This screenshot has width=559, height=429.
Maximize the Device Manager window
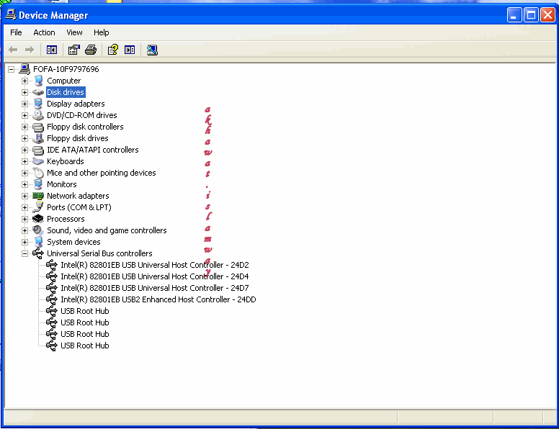[x=531, y=15]
